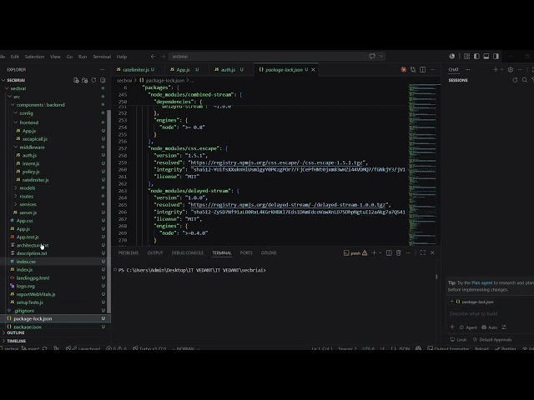Select the pwsh terminal instance

355,252
